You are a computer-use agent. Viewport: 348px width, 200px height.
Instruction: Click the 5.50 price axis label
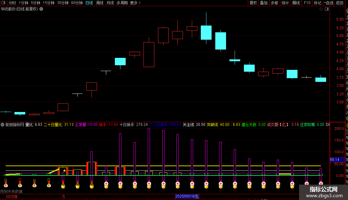pos(340,19)
